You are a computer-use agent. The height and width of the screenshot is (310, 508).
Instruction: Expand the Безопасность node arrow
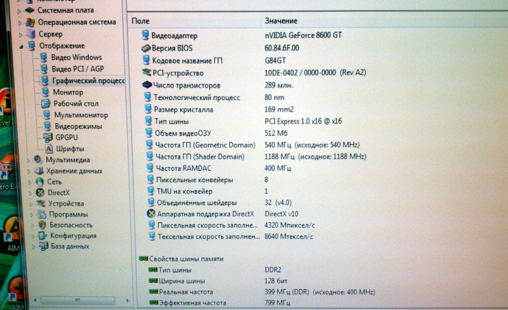click(x=33, y=226)
